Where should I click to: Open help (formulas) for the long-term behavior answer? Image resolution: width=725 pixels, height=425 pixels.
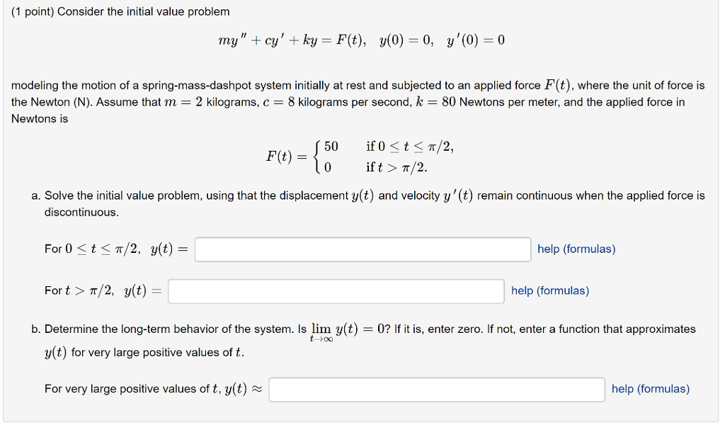tap(650, 388)
